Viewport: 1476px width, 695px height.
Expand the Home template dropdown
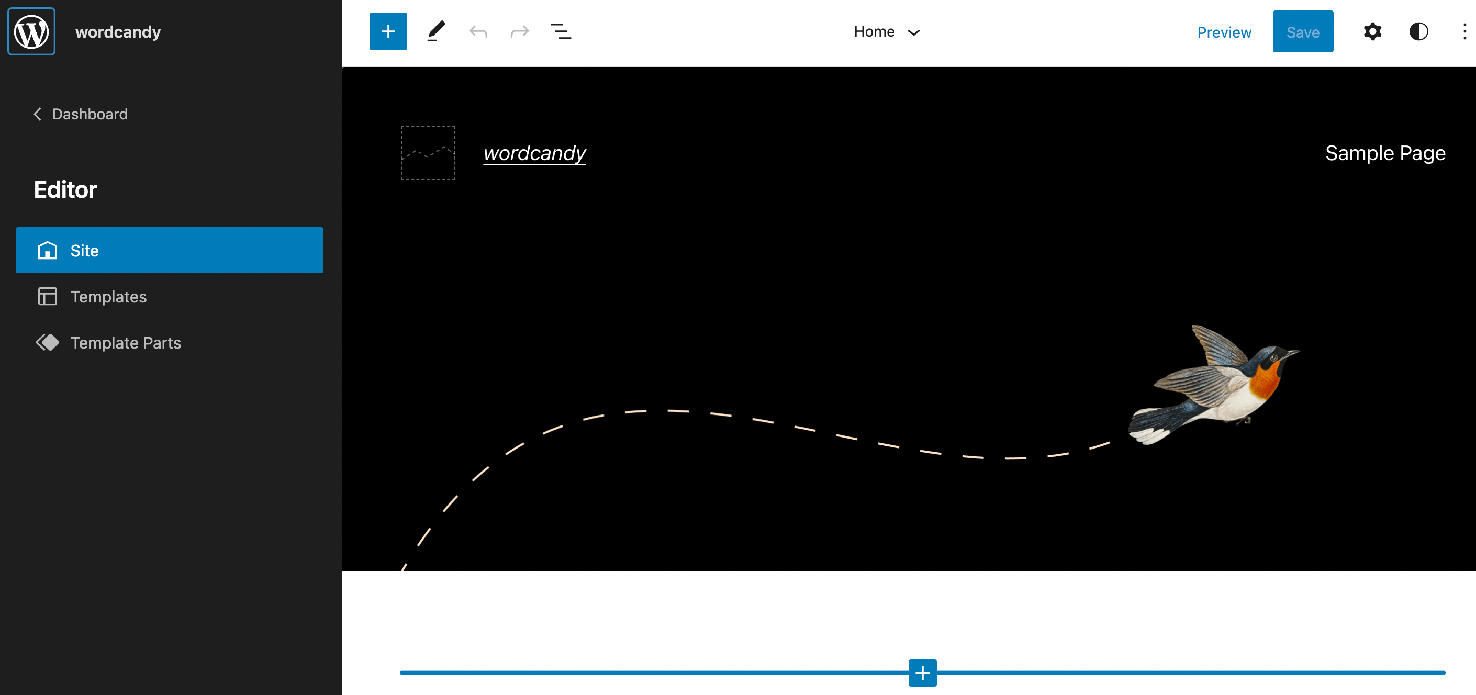tap(887, 31)
